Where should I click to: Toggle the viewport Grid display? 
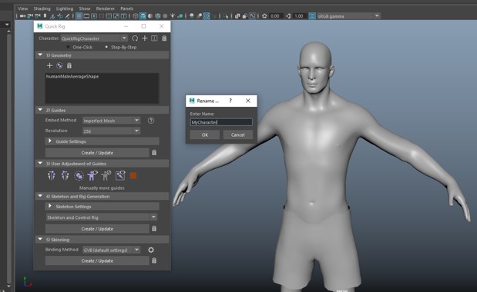point(79,16)
